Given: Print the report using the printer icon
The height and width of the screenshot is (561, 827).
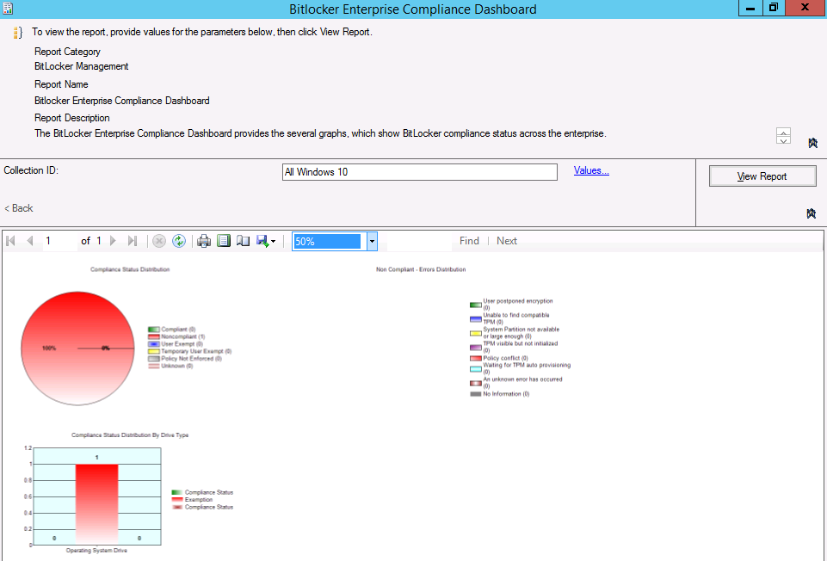Looking at the screenshot, I should pos(204,241).
